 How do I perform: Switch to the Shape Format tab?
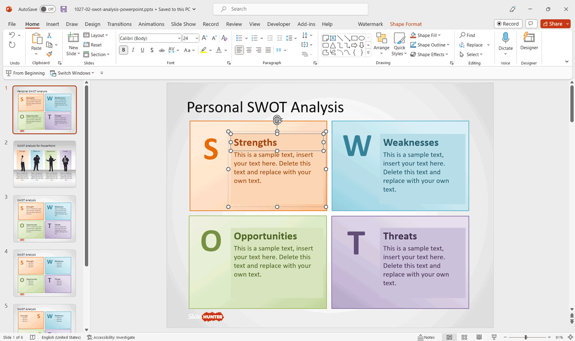click(405, 24)
